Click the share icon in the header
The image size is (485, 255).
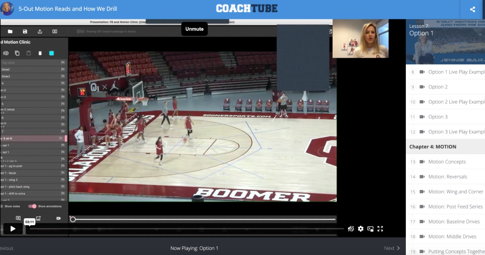[x=472, y=9]
